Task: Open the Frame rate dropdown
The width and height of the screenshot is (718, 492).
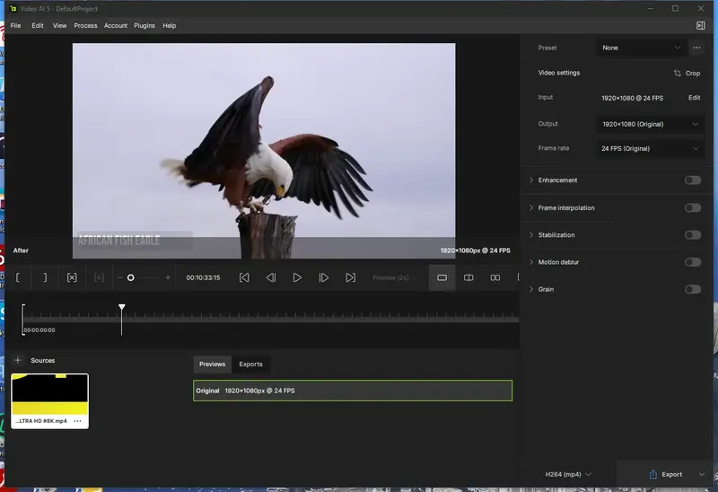Action: (x=650, y=149)
